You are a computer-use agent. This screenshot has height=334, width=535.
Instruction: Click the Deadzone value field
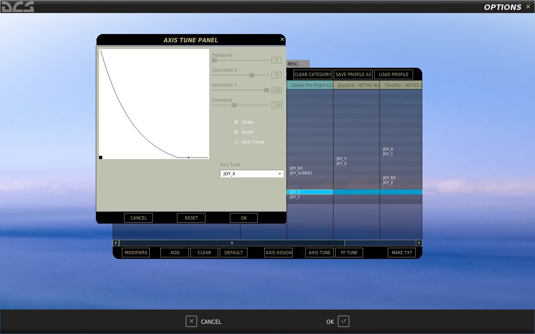(276, 60)
